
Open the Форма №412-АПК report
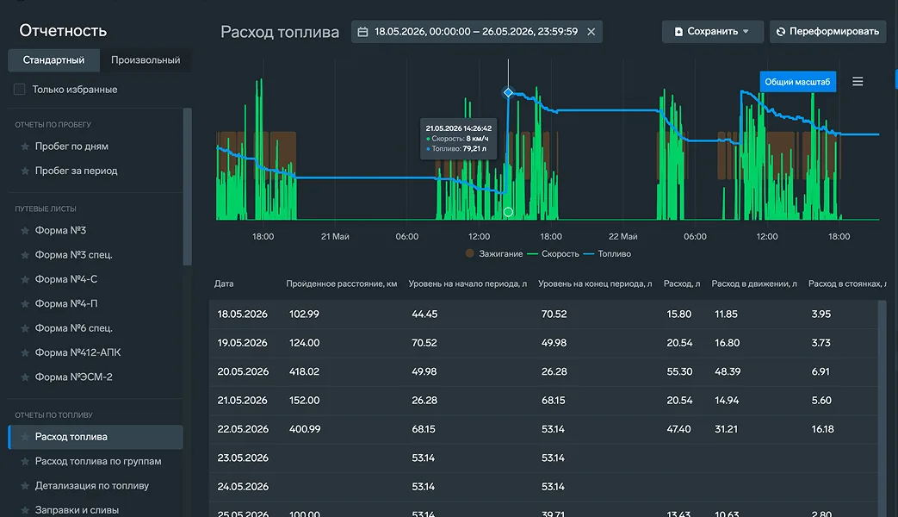point(77,352)
